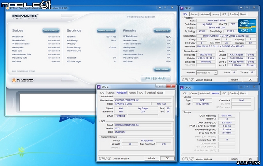Click the Intel Core i7 logo badge

(247, 26)
